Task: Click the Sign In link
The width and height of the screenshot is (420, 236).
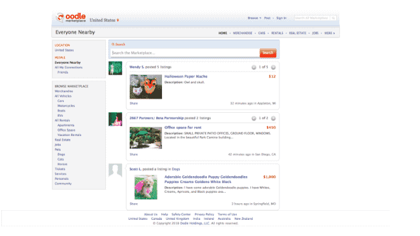Action: 281,18
